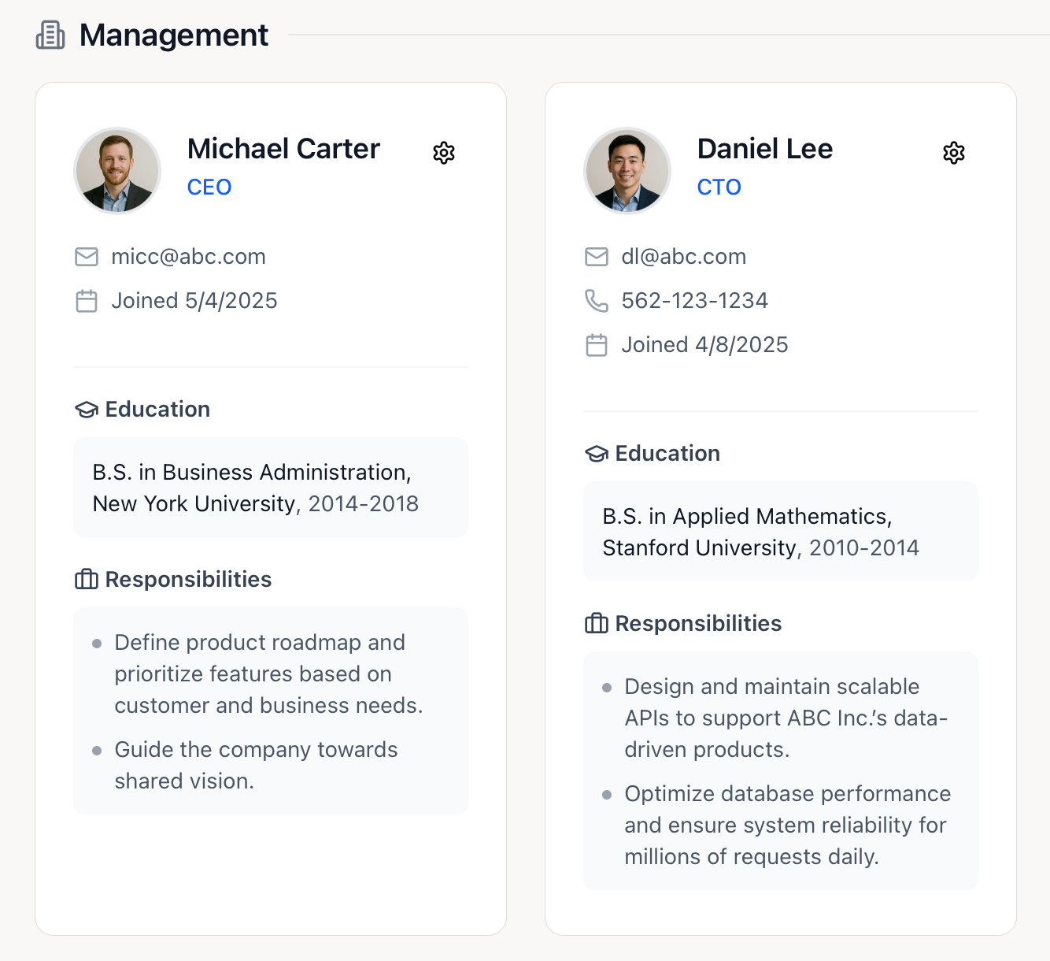Click the Management section heading
Viewport: 1050px width, 961px height.
173,35
